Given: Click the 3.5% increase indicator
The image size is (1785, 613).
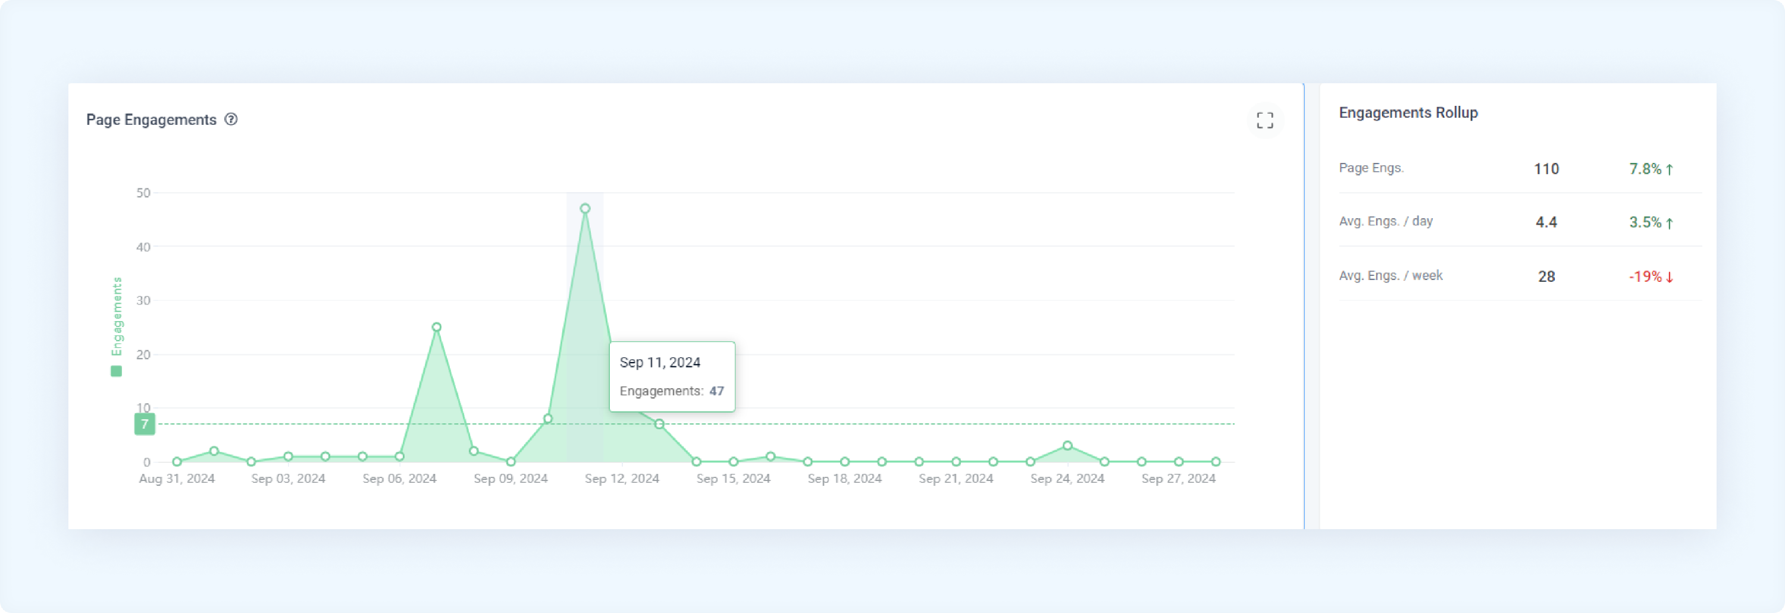Looking at the screenshot, I should [x=1651, y=222].
